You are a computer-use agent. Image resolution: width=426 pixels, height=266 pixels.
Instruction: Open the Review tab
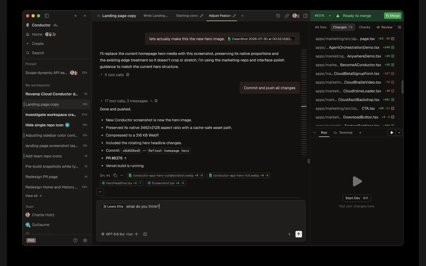pyautogui.click(x=384, y=27)
